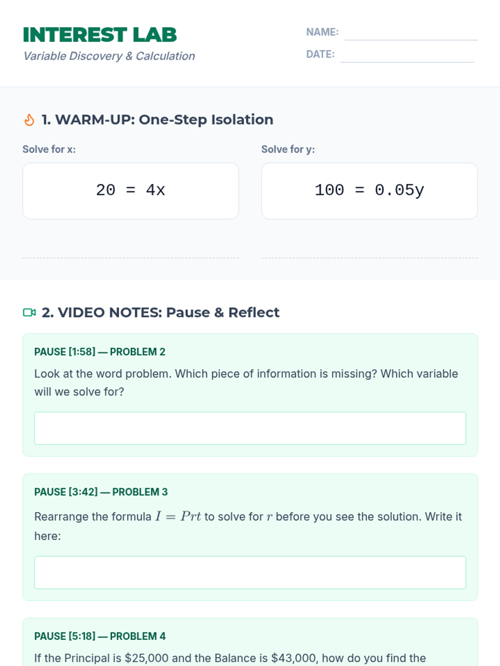500x666 pixels.
Task: Click the Problem 2 answer box
Action: pyautogui.click(x=250, y=428)
